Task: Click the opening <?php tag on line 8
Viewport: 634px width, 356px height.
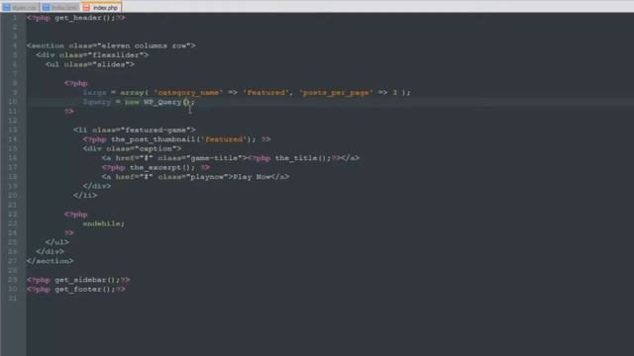Action: [x=76, y=83]
